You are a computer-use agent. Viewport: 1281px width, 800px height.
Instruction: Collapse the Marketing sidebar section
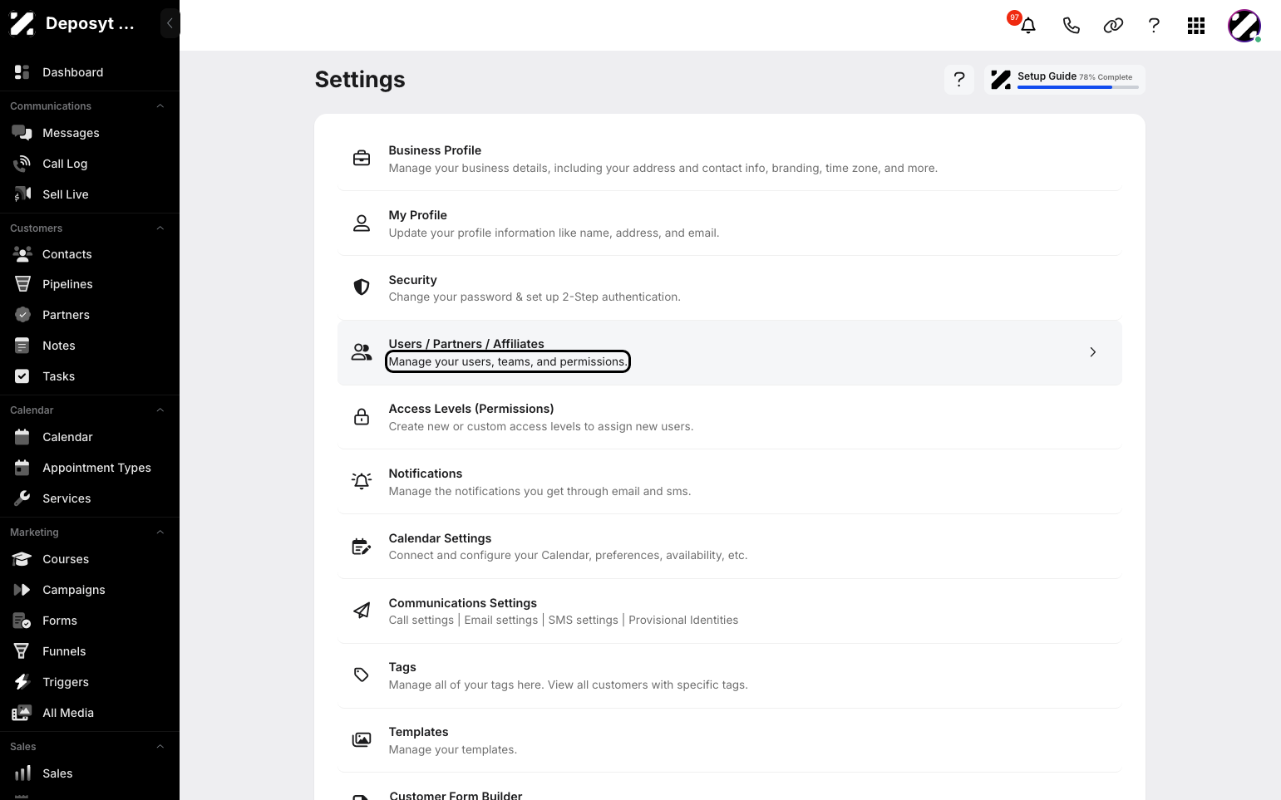tap(160, 533)
